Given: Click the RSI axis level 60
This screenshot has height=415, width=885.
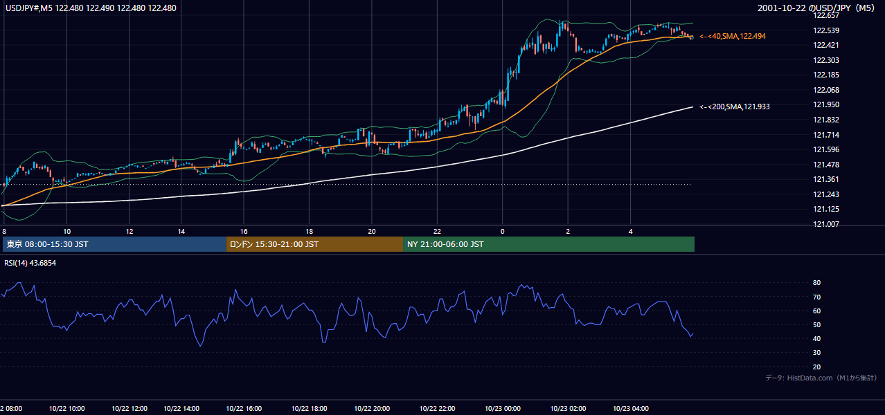Looking at the screenshot, I should pos(816,311).
